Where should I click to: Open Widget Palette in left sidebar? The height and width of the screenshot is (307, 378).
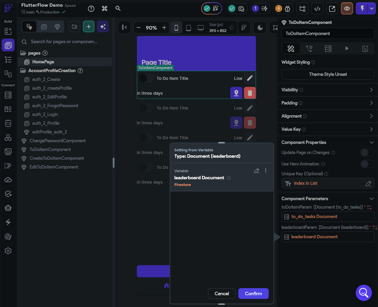[x=8, y=31]
